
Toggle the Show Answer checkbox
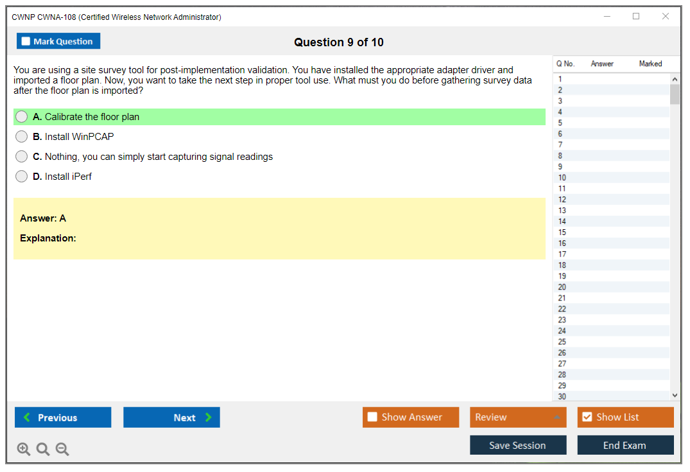click(x=373, y=417)
